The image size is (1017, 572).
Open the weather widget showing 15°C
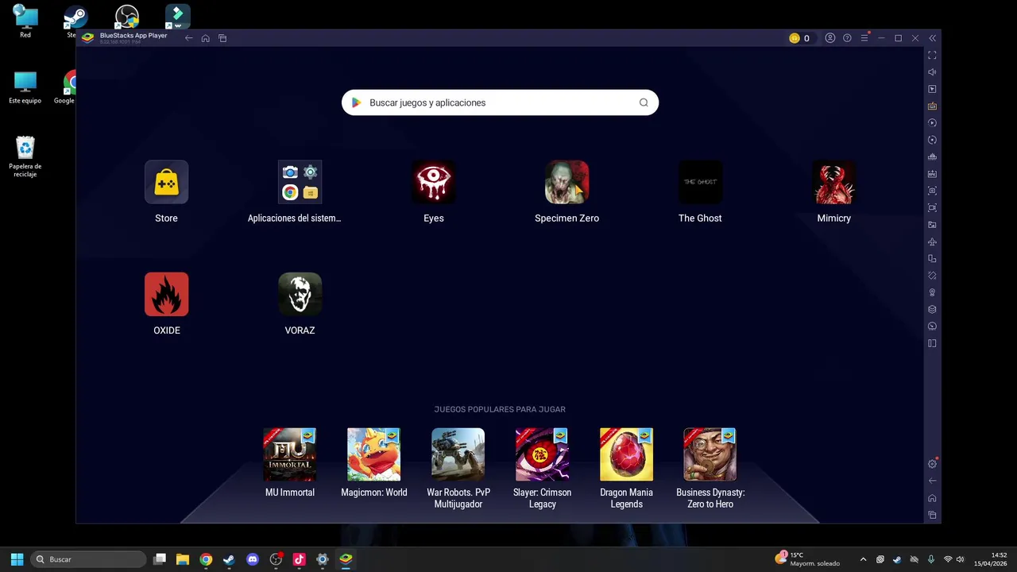807,559
